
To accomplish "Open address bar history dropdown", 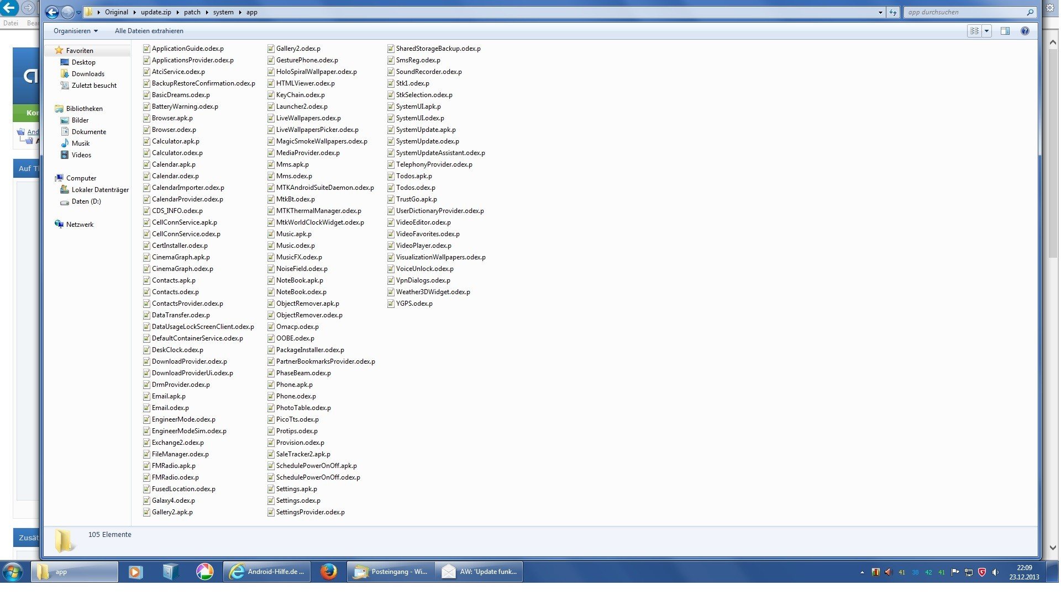I will (x=880, y=12).
